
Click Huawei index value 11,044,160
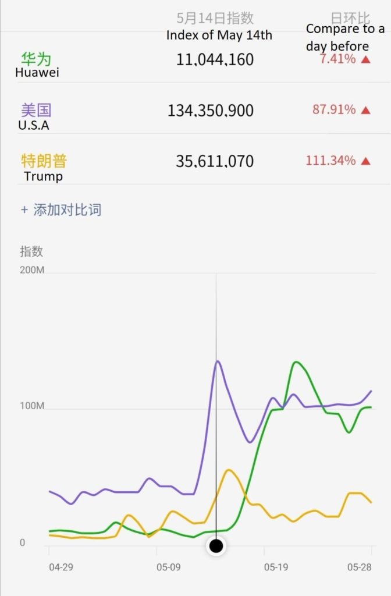click(215, 59)
